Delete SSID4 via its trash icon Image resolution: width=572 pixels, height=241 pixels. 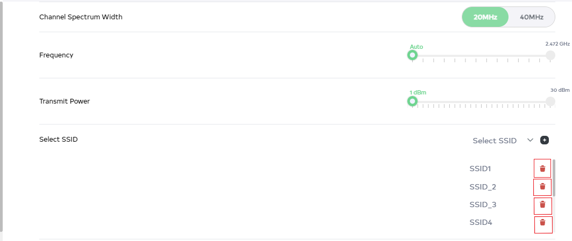[542, 223]
